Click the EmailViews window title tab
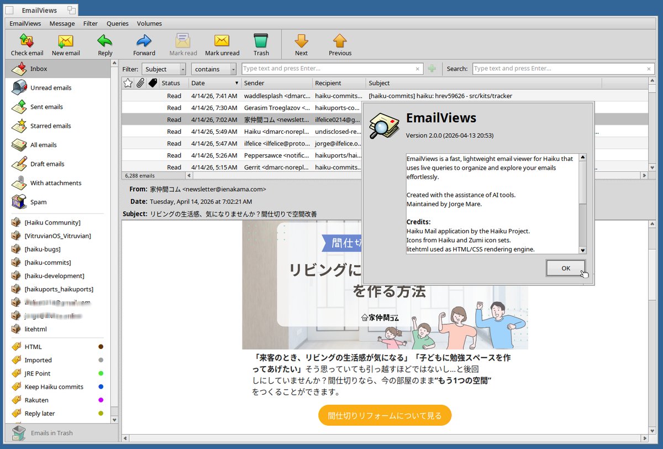This screenshot has width=663, height=449. 41,10
